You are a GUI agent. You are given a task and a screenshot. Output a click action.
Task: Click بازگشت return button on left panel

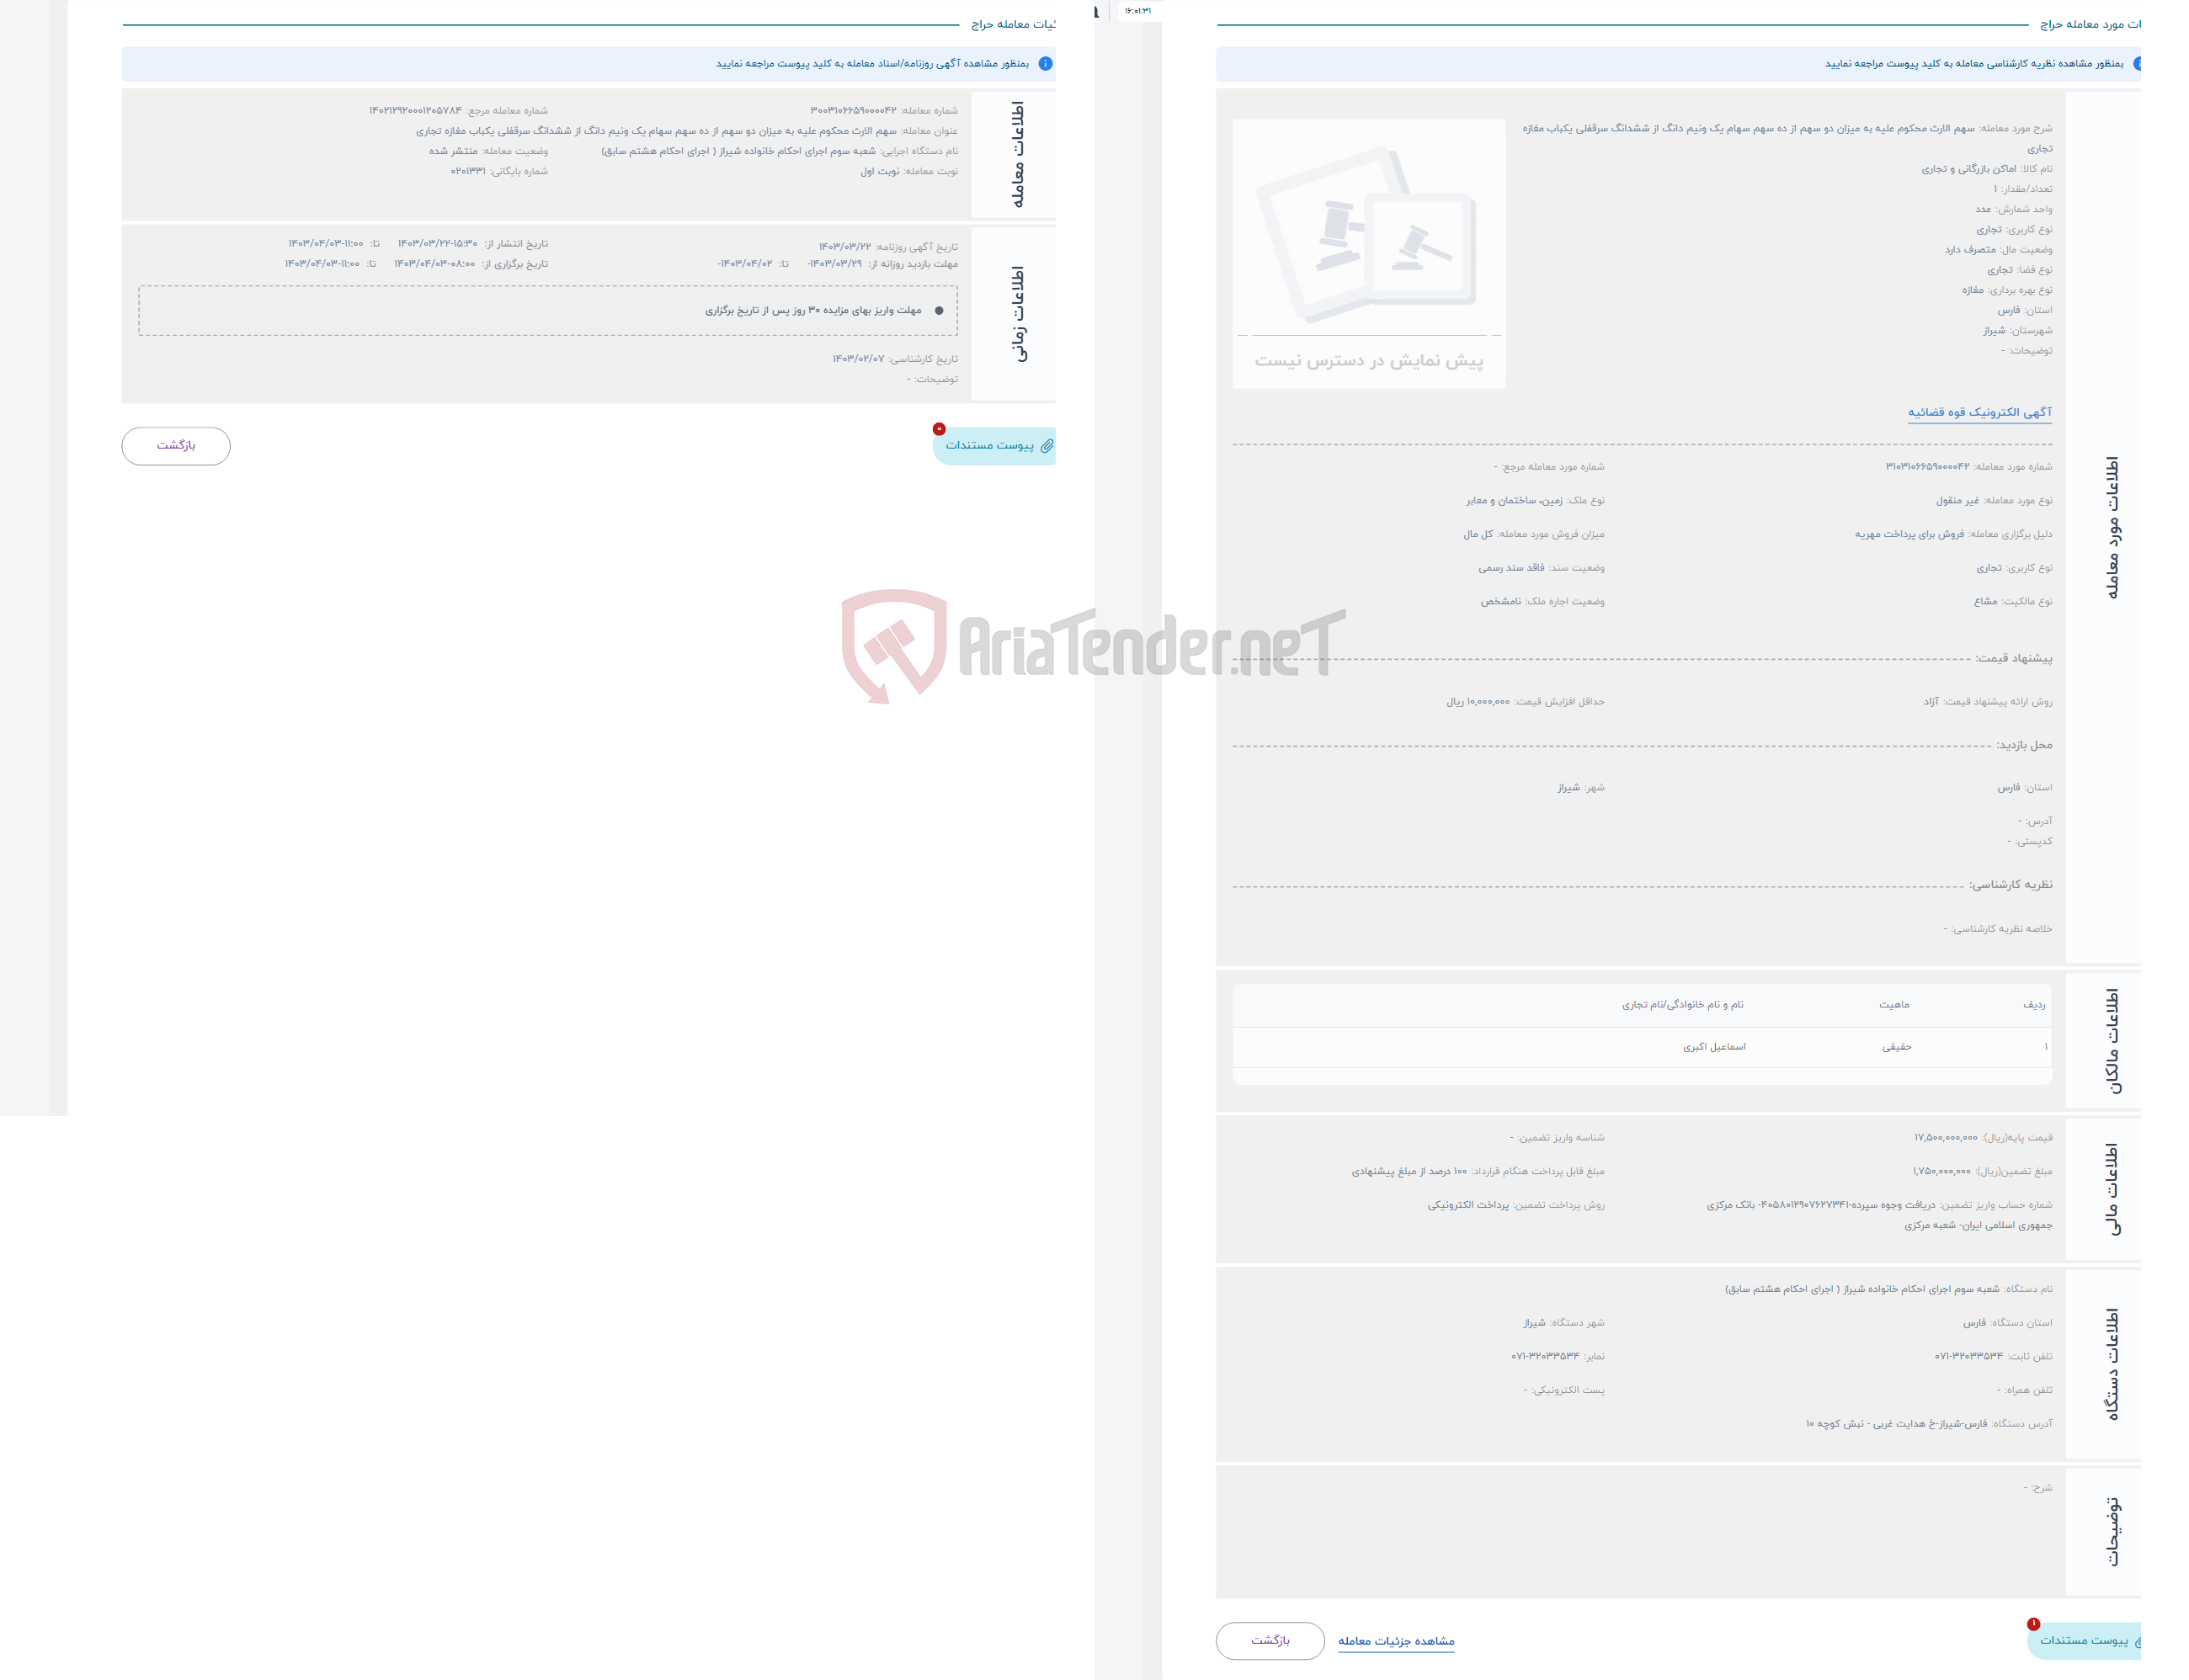click(x=177, y=444)
